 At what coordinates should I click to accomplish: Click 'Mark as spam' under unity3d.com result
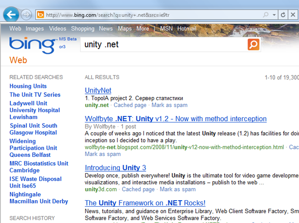pyautogui.click(x=178, y=189)
